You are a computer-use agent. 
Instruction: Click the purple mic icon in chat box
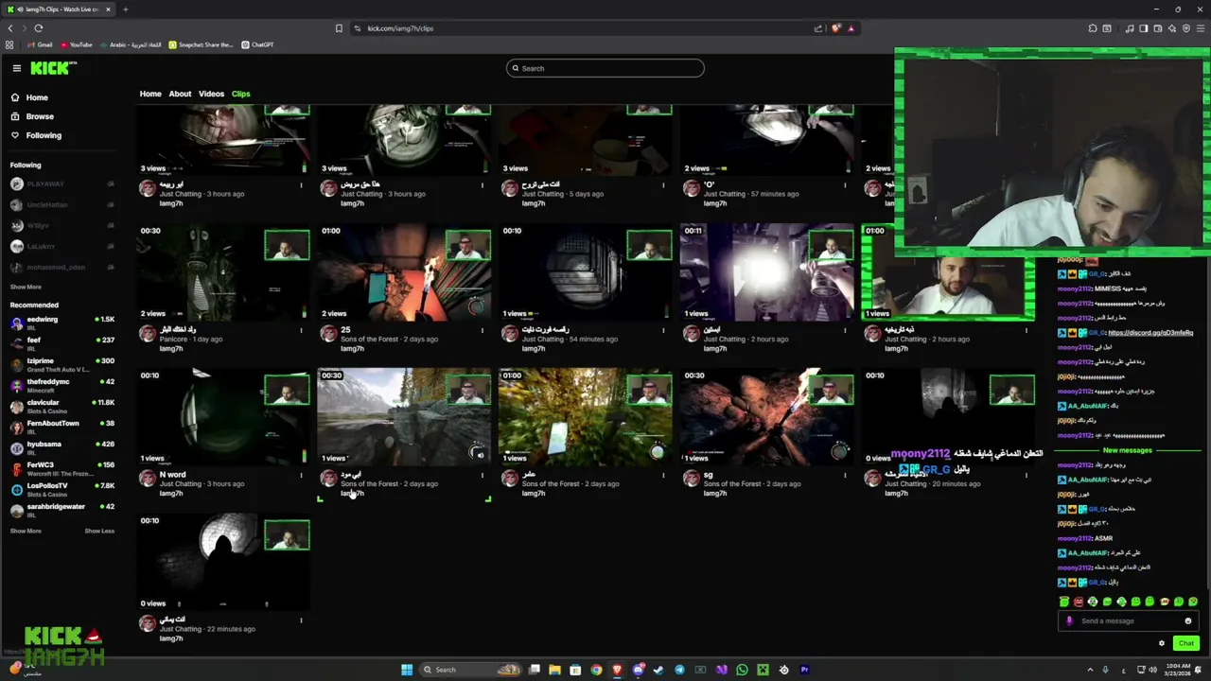click(x=1069, y=621)
